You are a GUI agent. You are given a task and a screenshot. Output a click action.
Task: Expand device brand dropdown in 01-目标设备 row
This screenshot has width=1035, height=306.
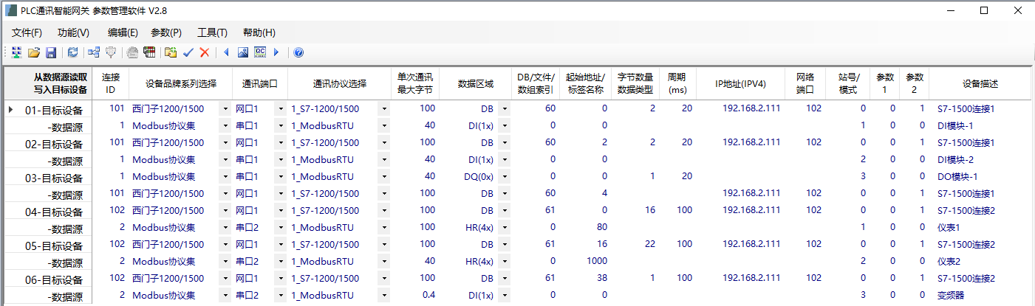225,109
